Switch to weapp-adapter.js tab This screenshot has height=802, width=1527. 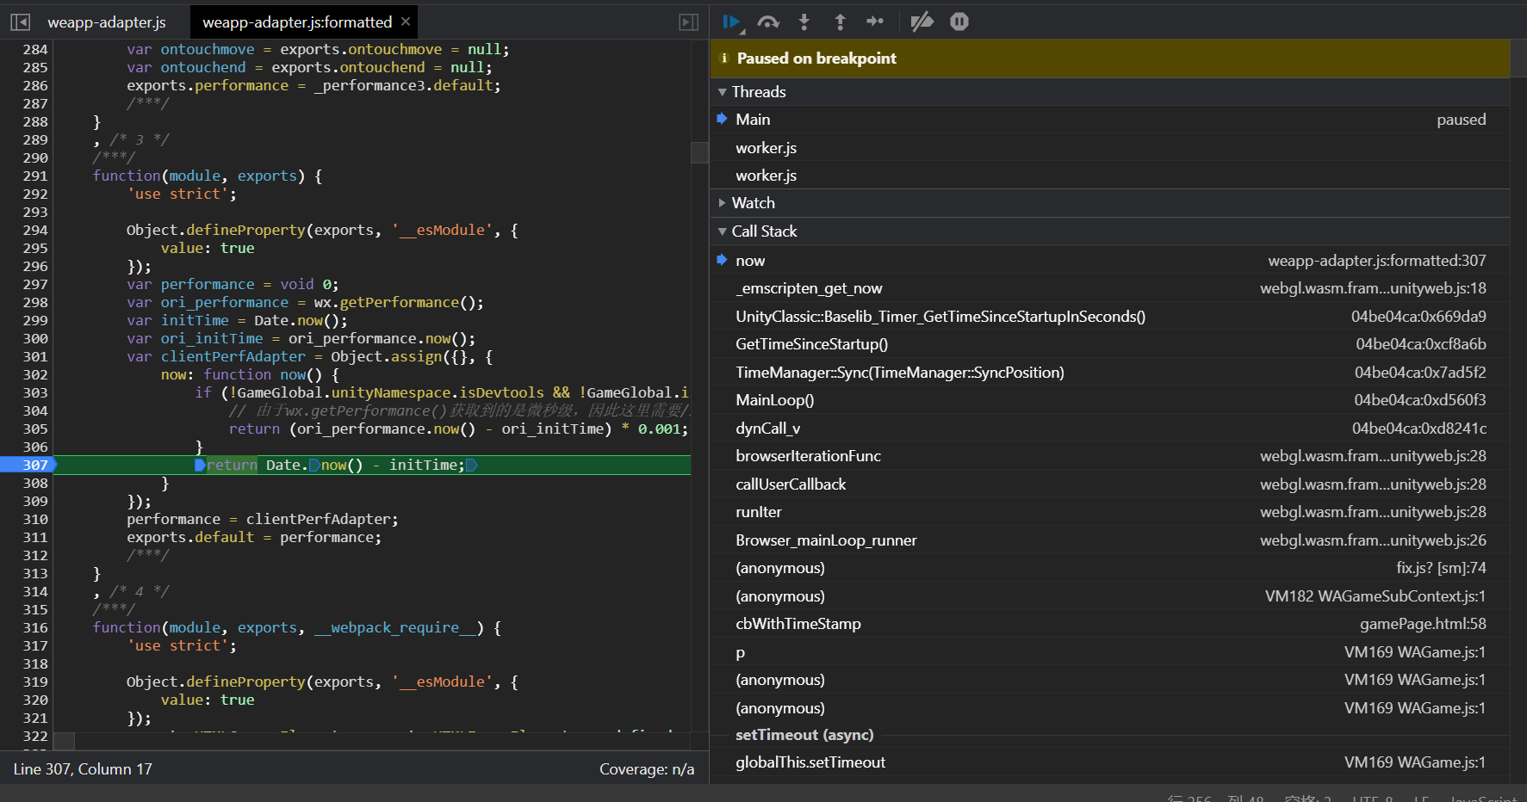107,22
